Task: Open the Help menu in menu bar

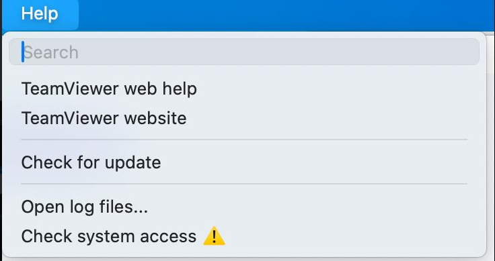Action: [x=40, y=14]
